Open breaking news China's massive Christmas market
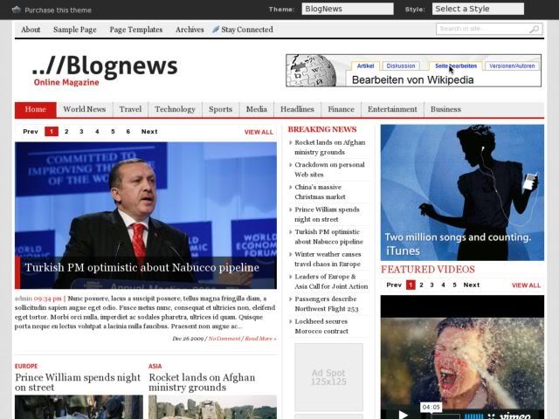 pyautogui.click(x=320, y=192)
